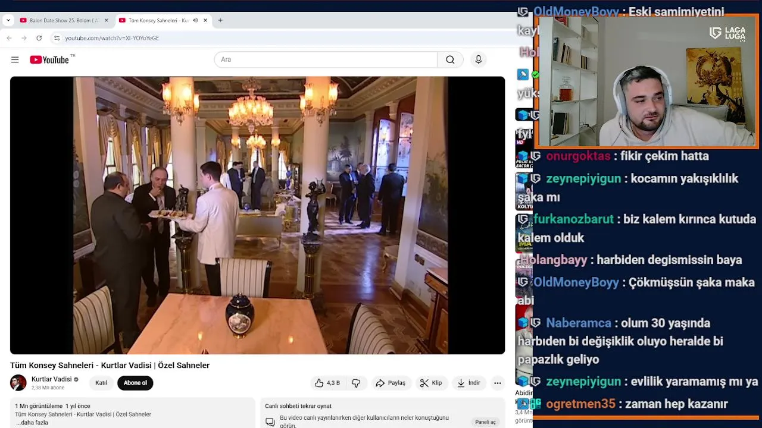Close the Tüm Konsey Sahneleri tab
The width and height of the screenshot is (762, 428).
(205, 20)
